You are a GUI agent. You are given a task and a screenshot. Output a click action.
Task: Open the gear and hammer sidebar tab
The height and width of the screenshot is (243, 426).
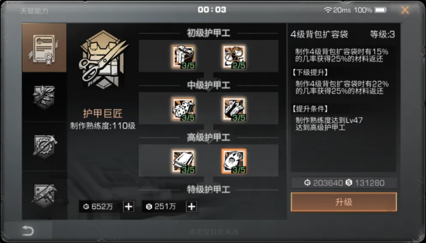pos(44,146)
